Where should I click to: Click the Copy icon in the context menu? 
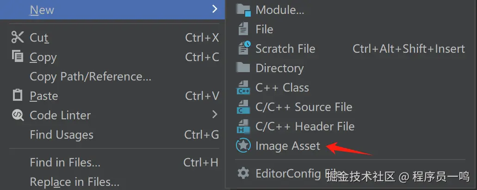tap(18, 57)
